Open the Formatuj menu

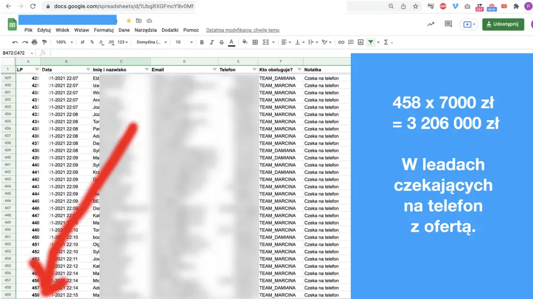pyautogui.click(x=104, y=30)
